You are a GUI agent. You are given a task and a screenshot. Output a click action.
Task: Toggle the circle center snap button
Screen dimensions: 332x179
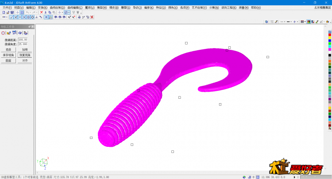coord(28,17)
